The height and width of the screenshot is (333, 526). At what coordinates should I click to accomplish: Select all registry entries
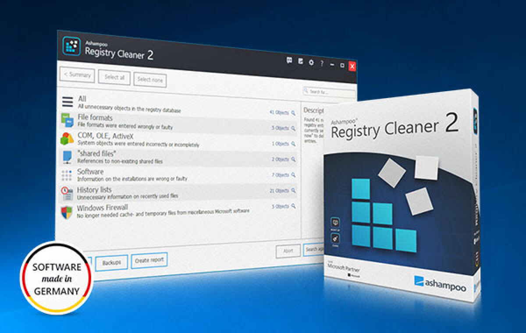pos(115,77)
